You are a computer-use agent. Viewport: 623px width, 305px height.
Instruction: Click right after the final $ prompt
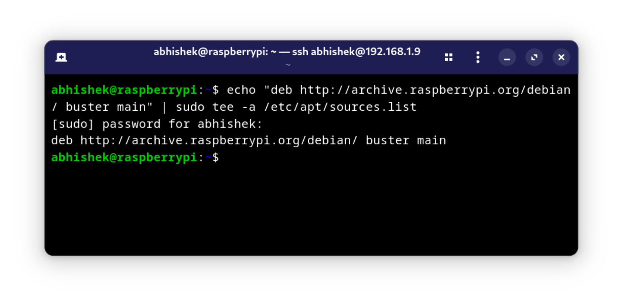pyautogui.click(x=223, y=158)
